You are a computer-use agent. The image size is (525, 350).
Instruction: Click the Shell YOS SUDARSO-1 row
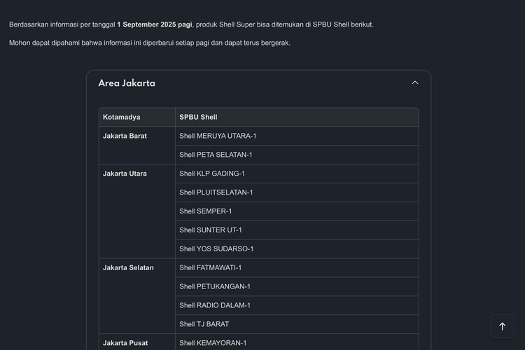tap(216, 249)
